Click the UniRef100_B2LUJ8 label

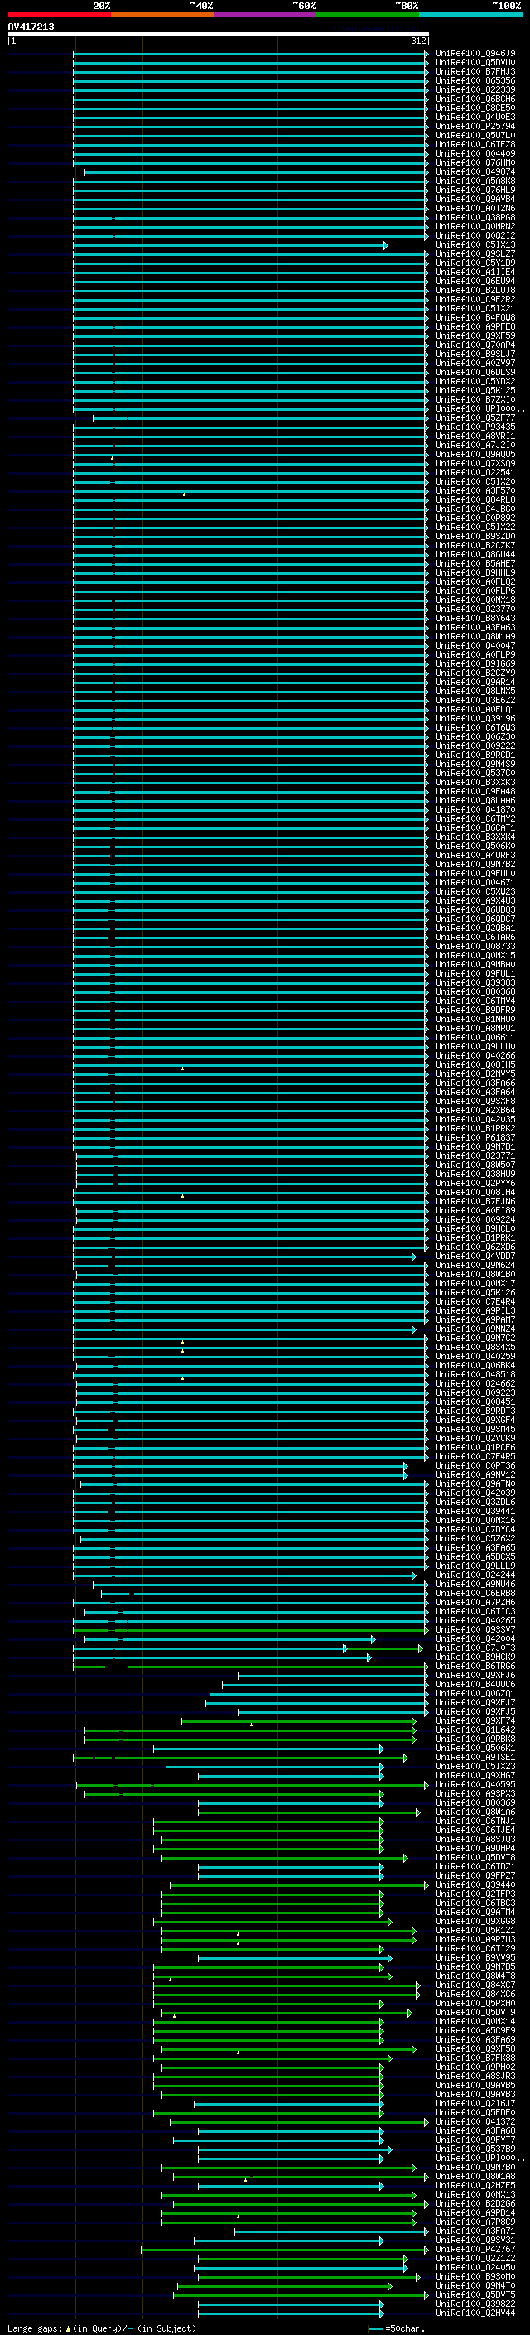coord(475,290)
